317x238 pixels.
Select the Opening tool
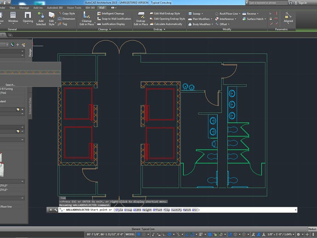pyautogui.click(x=28, y=17)
